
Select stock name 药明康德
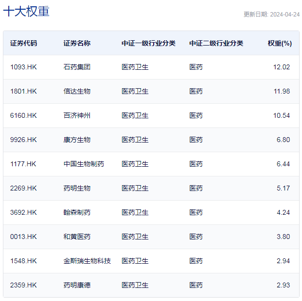(77, 285)
